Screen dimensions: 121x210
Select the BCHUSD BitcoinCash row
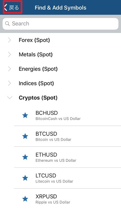(68, 115)
